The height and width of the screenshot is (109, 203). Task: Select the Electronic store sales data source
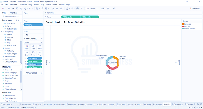[x=11, y=17]
